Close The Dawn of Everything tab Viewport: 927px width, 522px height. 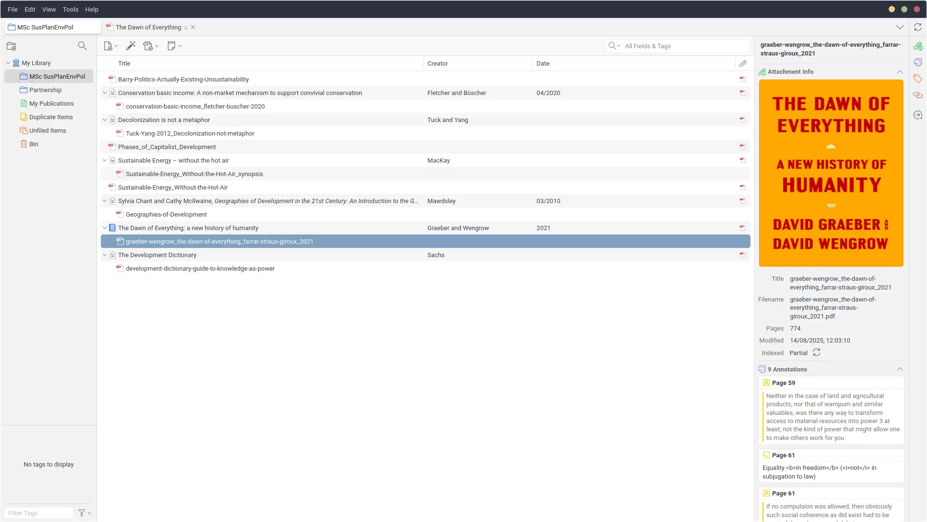coord(193,27)
